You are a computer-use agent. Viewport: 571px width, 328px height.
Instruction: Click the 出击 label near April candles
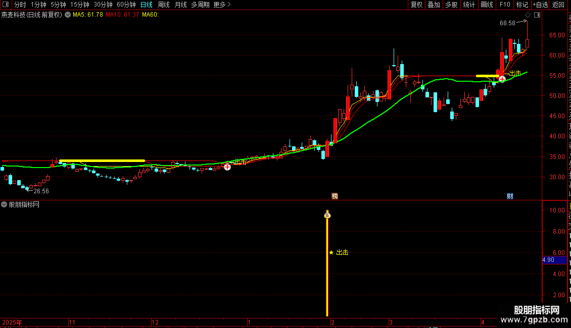tap(515, 74)
